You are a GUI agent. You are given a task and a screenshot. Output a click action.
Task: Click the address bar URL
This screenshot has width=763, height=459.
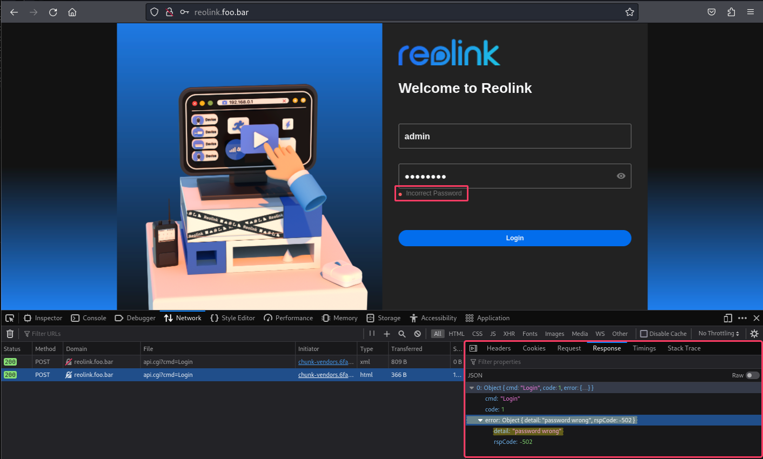pyautogui.click(x=222, y=12)
